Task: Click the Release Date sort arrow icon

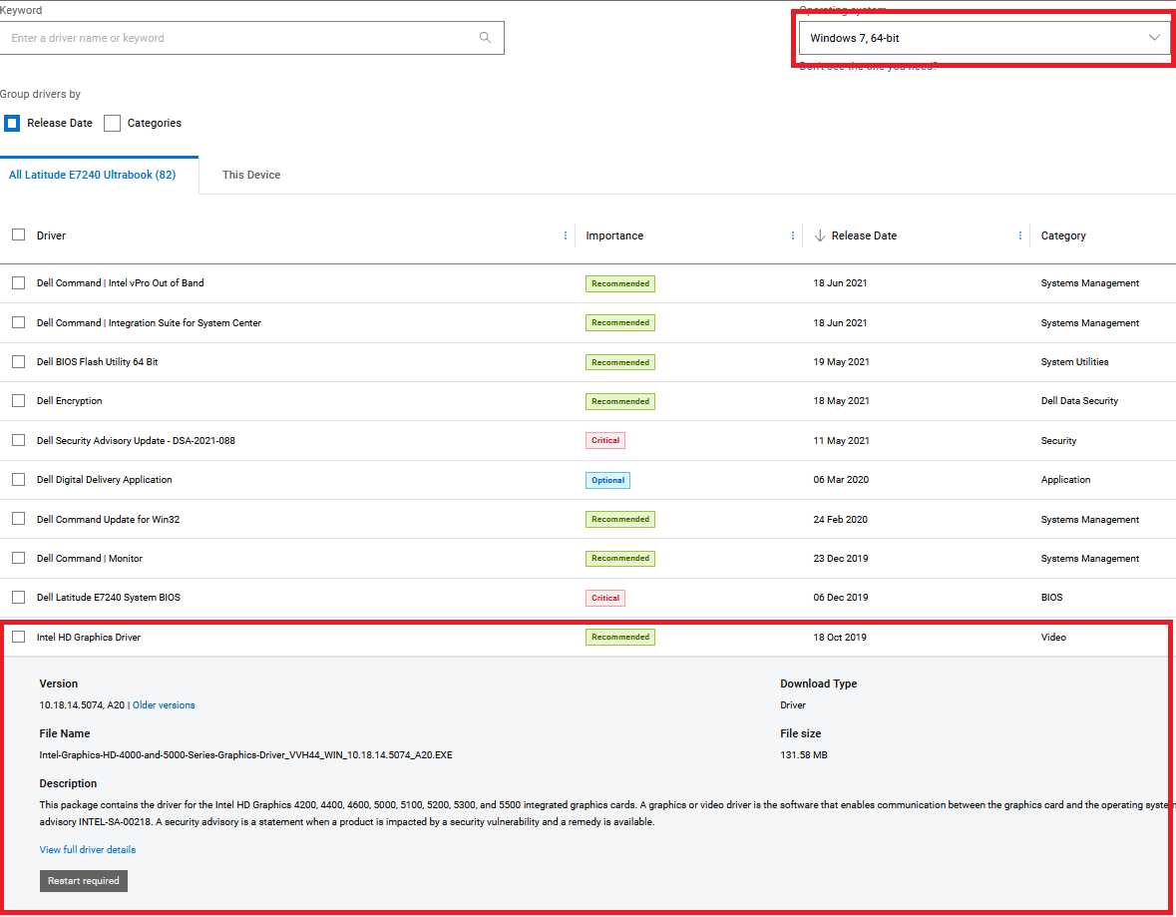Action: (x=820, y=236)
